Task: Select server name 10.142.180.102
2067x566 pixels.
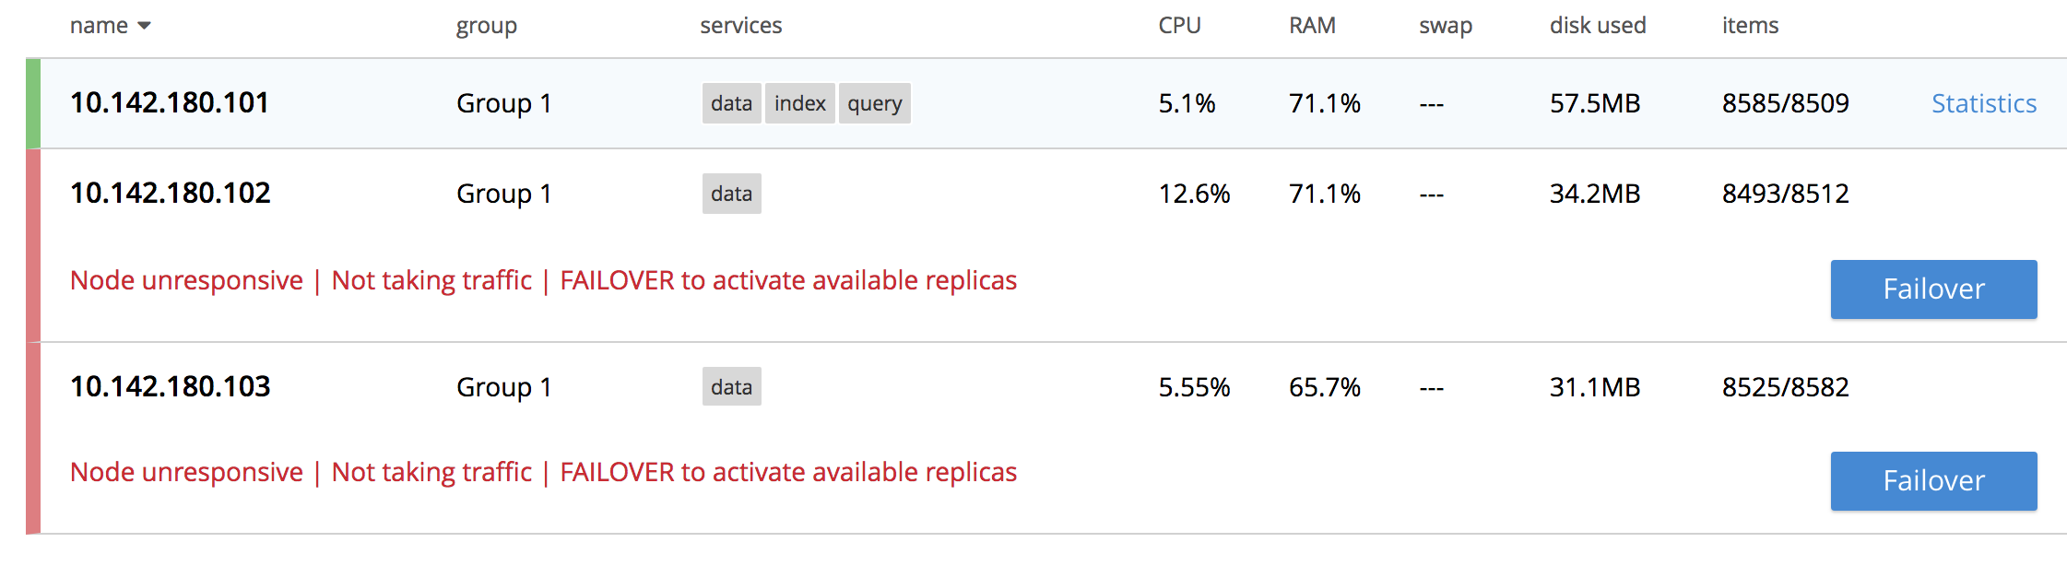Action: [171, 194]
